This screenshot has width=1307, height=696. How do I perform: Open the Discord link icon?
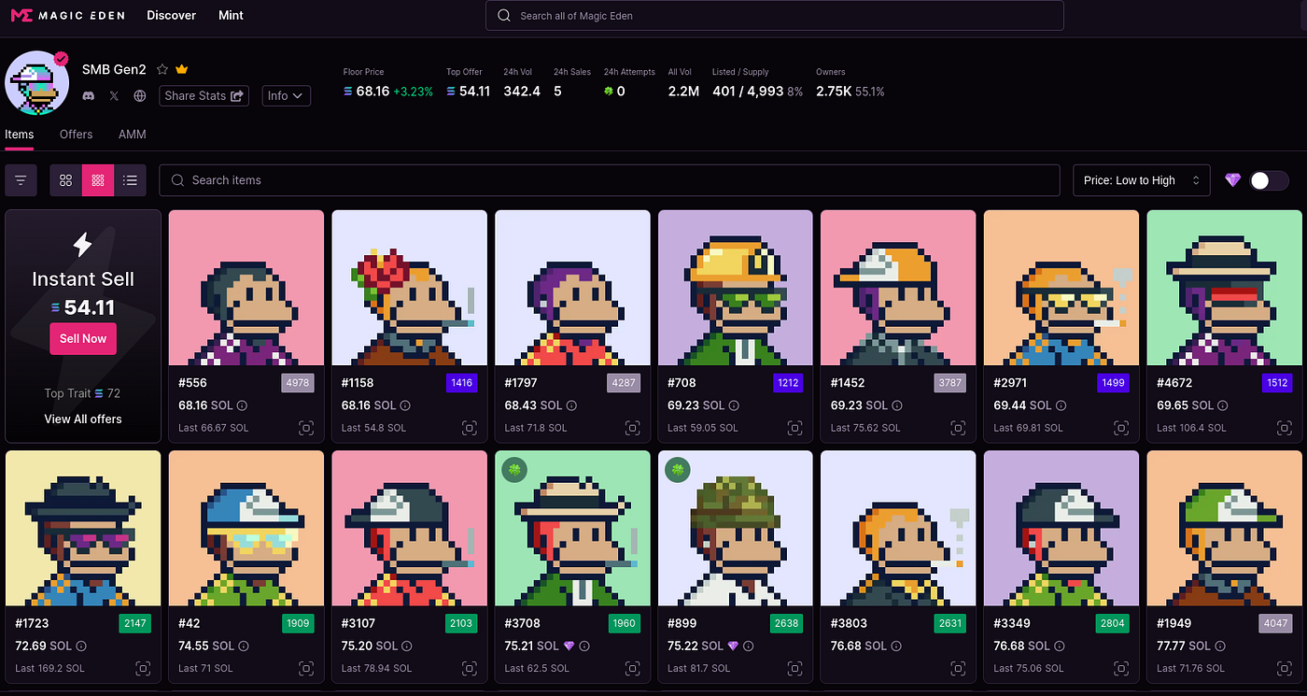(x=89, y=95)
